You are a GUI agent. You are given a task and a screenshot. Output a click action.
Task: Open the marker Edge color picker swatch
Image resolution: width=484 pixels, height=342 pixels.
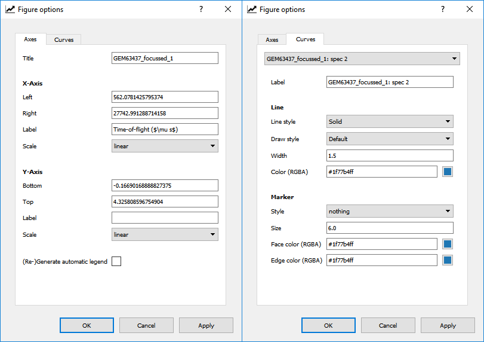(x=447, y=260)
